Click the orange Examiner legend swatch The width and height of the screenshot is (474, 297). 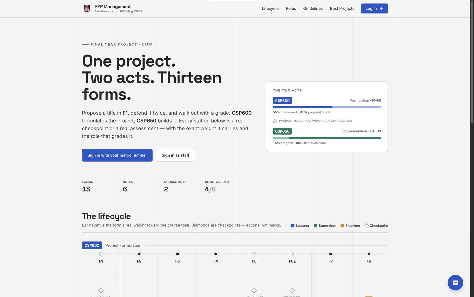tap(342, 226)
